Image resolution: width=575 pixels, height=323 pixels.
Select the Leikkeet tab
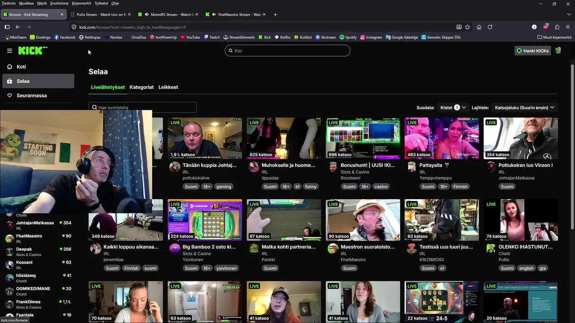coord(168,87)
